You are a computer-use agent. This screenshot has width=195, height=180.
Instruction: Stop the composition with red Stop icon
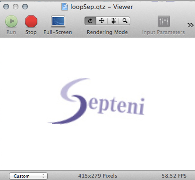(x=31, y=21)
